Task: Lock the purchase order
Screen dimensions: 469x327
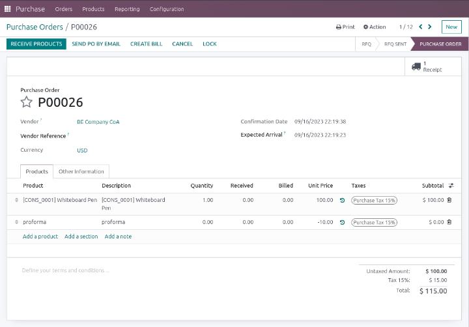Action: (210, 44)
